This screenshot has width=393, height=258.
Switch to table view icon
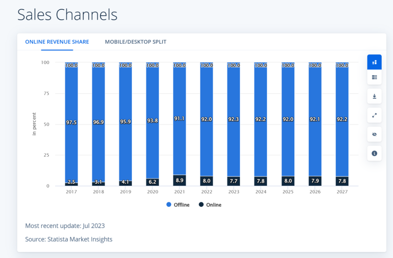374,77
